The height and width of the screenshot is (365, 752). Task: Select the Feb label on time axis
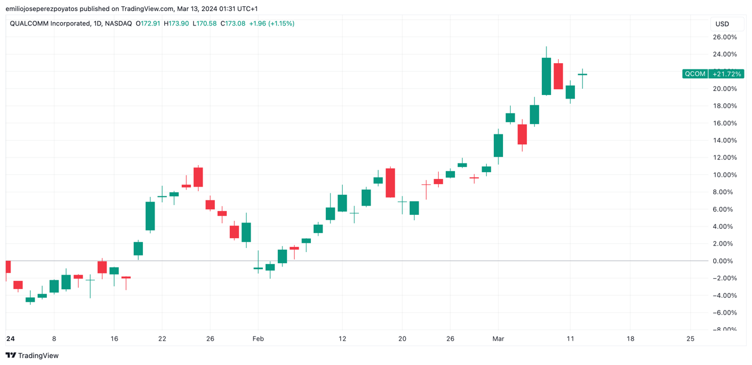pos(258,339)
